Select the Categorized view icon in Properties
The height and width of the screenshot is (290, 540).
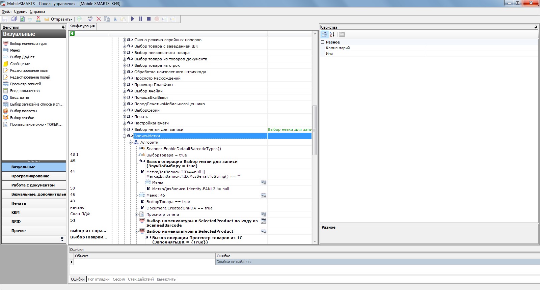324,34
